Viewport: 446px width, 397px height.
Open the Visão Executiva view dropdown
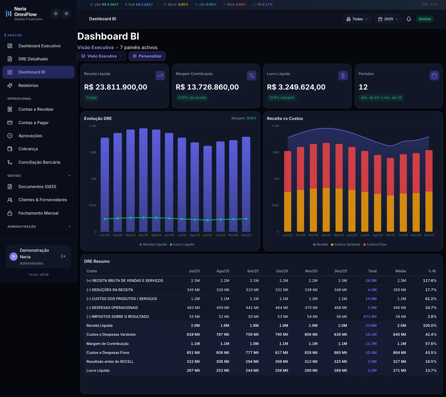click(x=102, y=56)
